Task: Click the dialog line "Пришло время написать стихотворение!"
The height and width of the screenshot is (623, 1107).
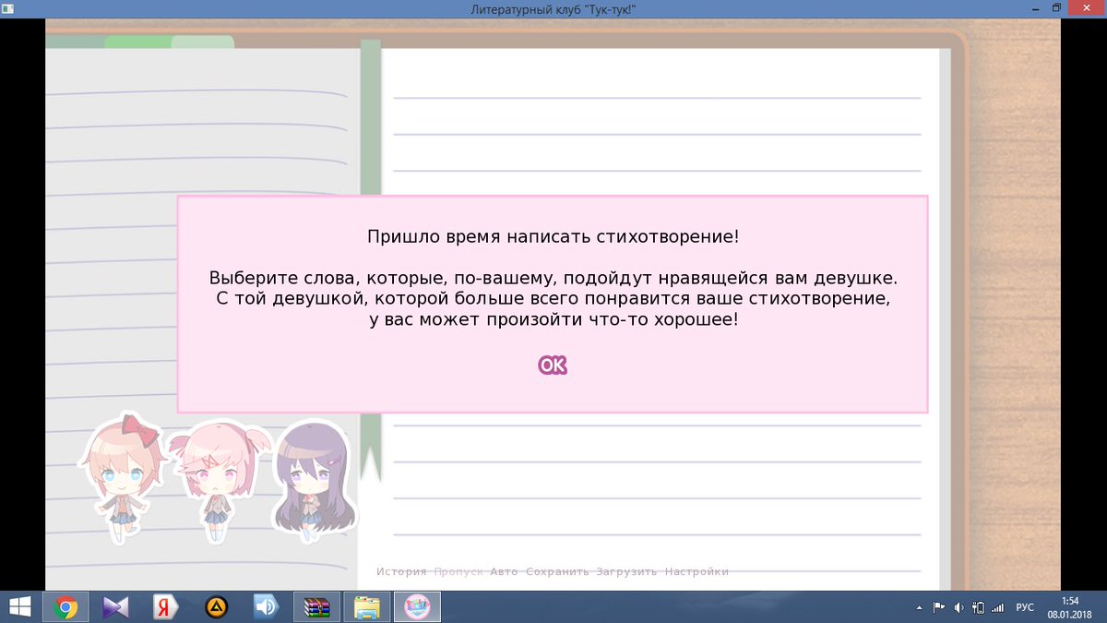Action: [553, 236]
